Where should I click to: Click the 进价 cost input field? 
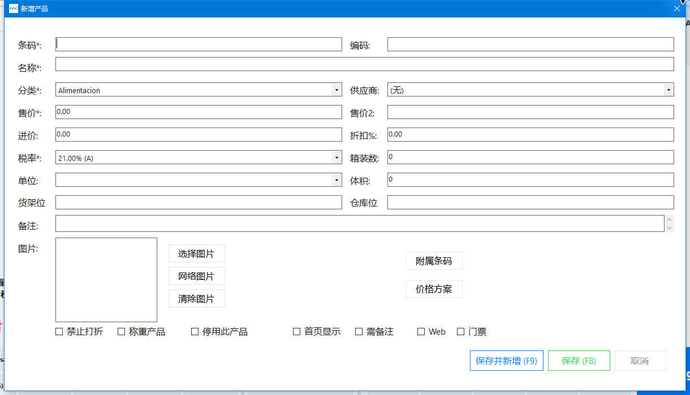click(x=199, y=135)
